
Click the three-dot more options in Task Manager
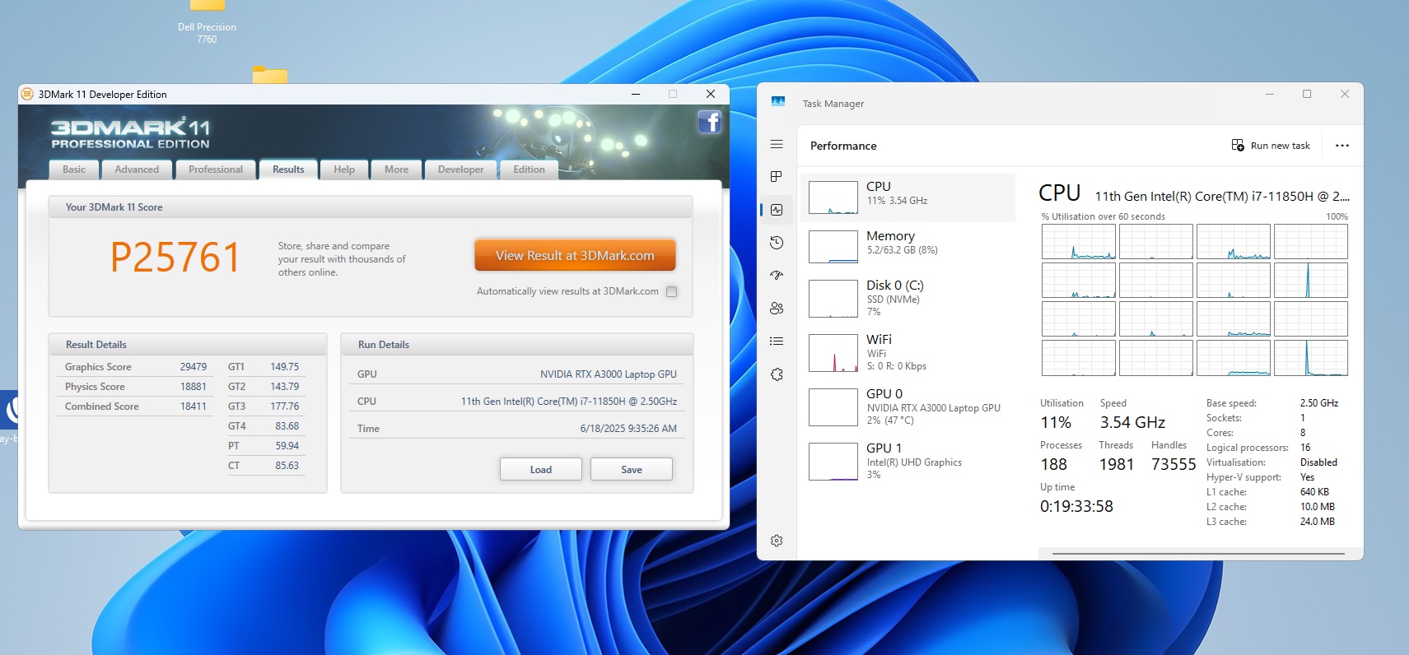pyautogui.click(x=1342, y=146)
